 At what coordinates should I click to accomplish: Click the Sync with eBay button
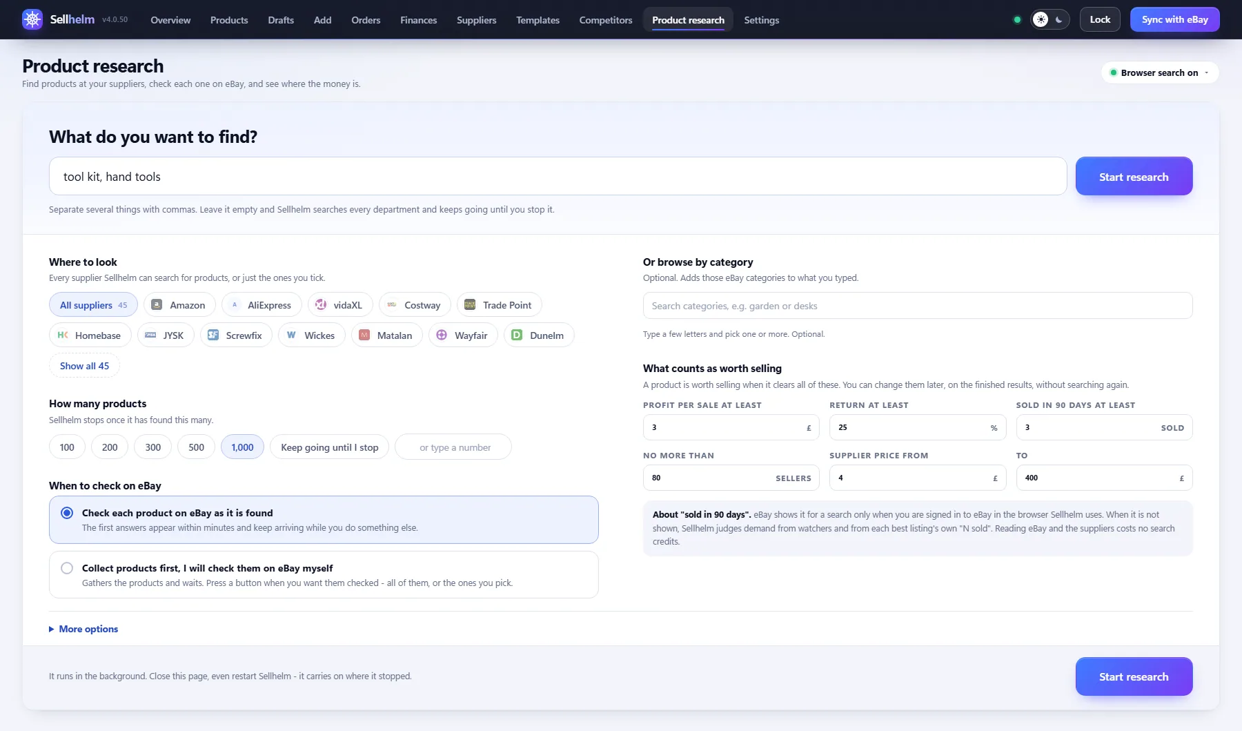(x=1175, y=19)
